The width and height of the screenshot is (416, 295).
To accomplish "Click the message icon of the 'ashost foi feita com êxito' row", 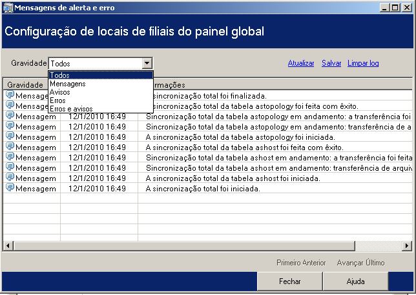I will [10, 146].
